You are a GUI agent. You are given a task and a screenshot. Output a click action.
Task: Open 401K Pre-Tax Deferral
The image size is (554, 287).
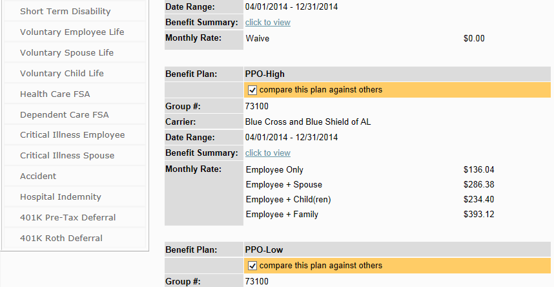pos(68,218)
